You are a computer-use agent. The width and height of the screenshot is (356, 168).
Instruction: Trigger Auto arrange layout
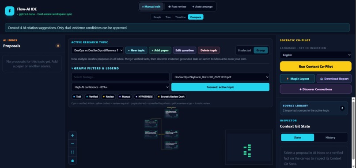[x=202, y=7]
